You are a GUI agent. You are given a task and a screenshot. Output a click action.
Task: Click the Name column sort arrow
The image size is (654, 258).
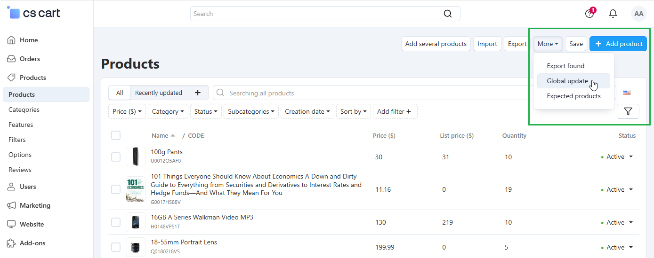point(173,135)
